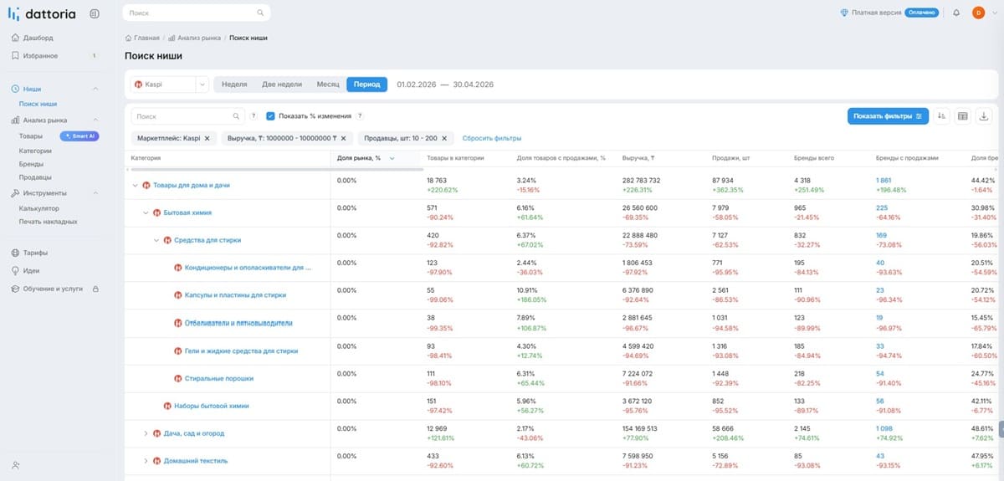Image resolution: width=1004 pixels, height=481 pixels.
Task: Select the Период tab
Action: click(x=367, y=84)
